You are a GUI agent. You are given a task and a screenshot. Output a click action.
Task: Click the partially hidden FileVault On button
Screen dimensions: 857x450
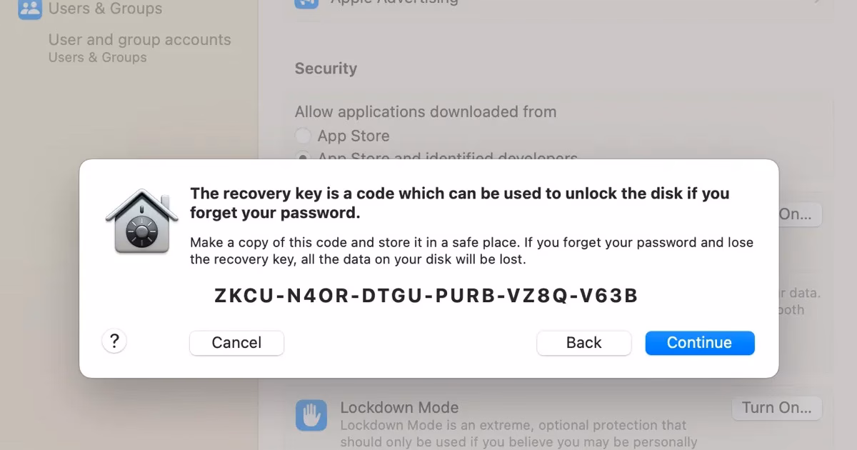[799, 214]
